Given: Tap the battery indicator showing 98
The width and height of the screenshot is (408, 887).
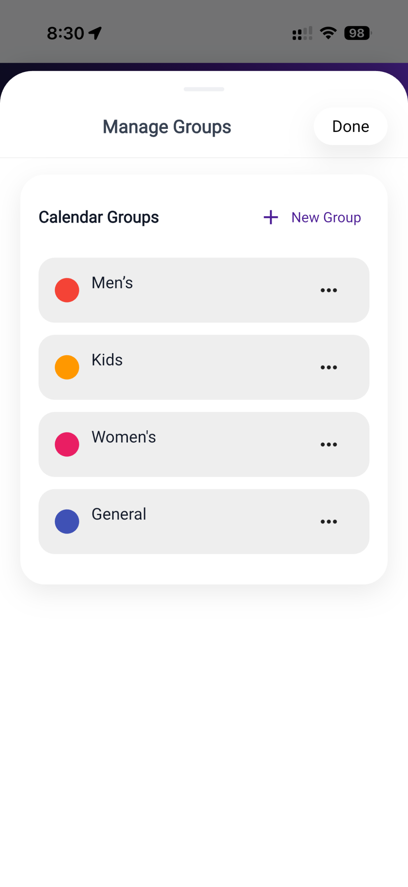Looking at the screenshot, I should click(357, 33).
